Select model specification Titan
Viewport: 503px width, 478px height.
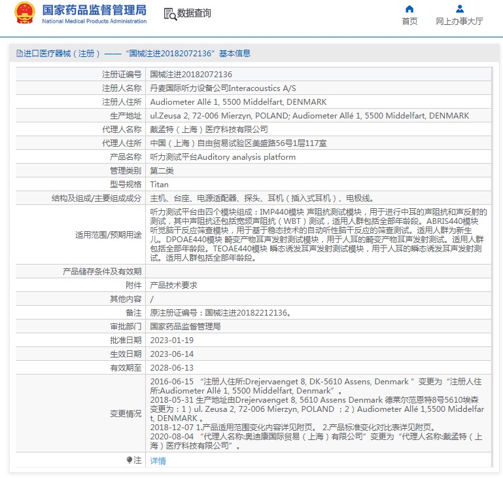pos(159,185)
